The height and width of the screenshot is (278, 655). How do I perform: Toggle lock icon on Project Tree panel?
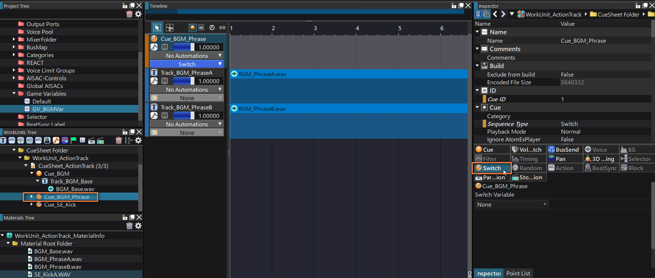125,6
